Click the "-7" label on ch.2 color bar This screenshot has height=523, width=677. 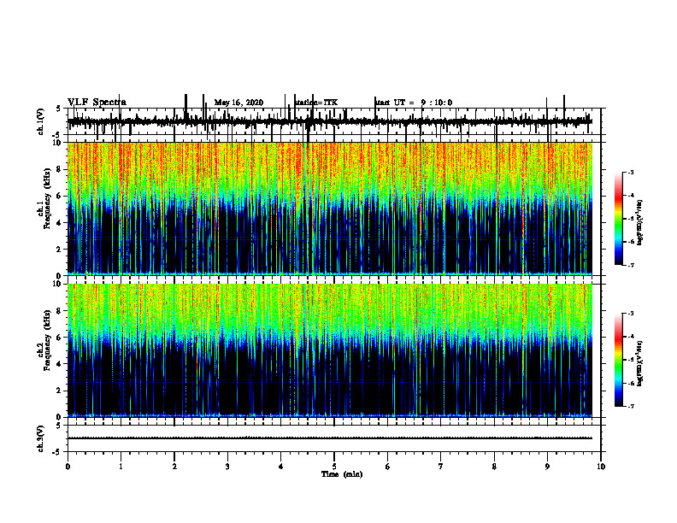[x=631, y=406]
